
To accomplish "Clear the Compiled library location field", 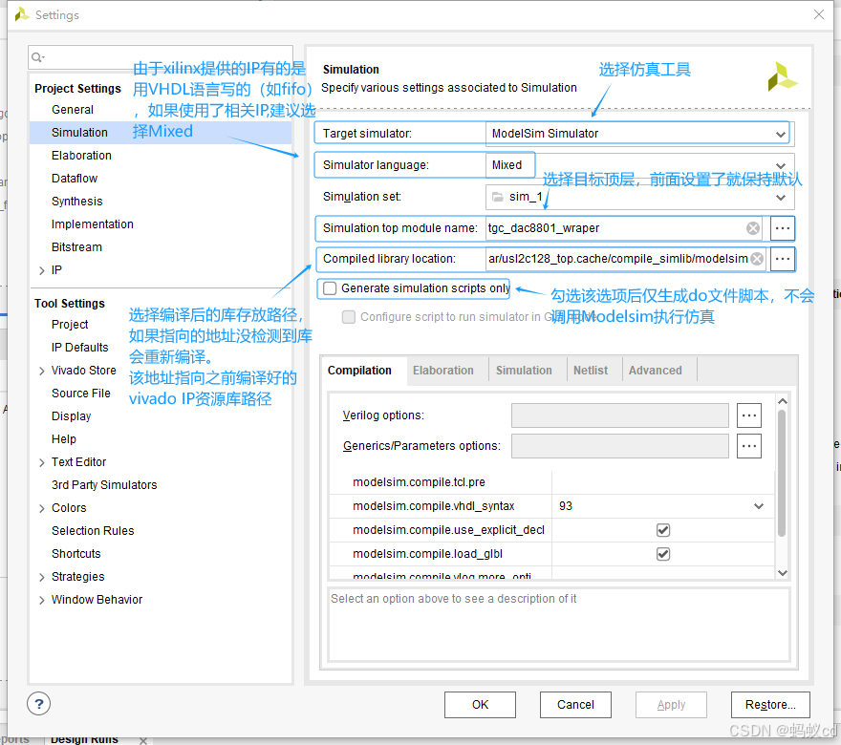I will pyautogui.click(x=757, y=259).
